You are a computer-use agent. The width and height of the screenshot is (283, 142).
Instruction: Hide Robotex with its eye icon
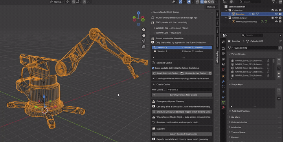(276, 14)
